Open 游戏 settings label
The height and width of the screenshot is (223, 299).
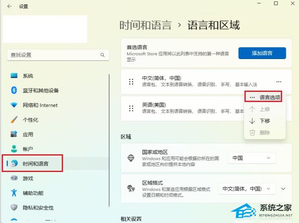coord(28,178)
